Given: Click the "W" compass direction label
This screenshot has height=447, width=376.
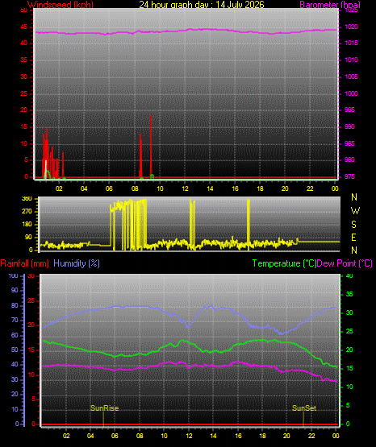Looking at the screenshot, I should click(x=355, y=211).
